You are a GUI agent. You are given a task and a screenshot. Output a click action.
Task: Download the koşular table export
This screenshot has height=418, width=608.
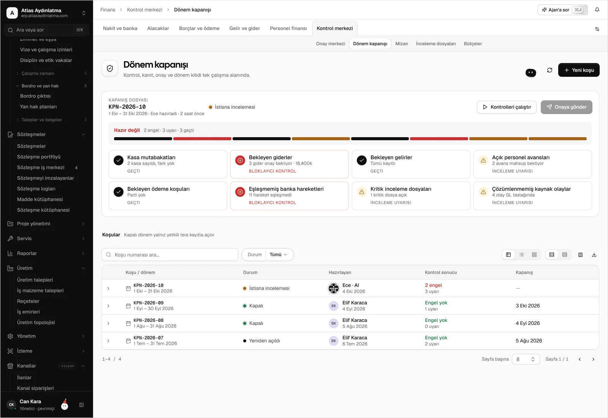pos(594,255)
